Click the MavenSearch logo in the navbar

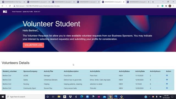[x=5, y=12]
